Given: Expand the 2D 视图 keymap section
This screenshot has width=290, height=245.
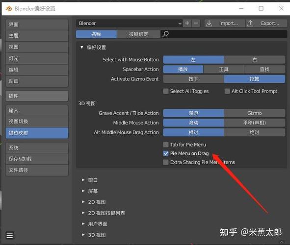Looking at the screenshot, I should coord(83,202).
